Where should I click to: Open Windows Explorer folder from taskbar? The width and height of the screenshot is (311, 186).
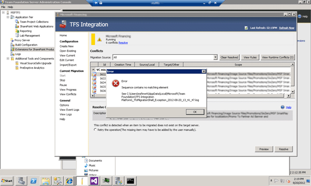46,181
